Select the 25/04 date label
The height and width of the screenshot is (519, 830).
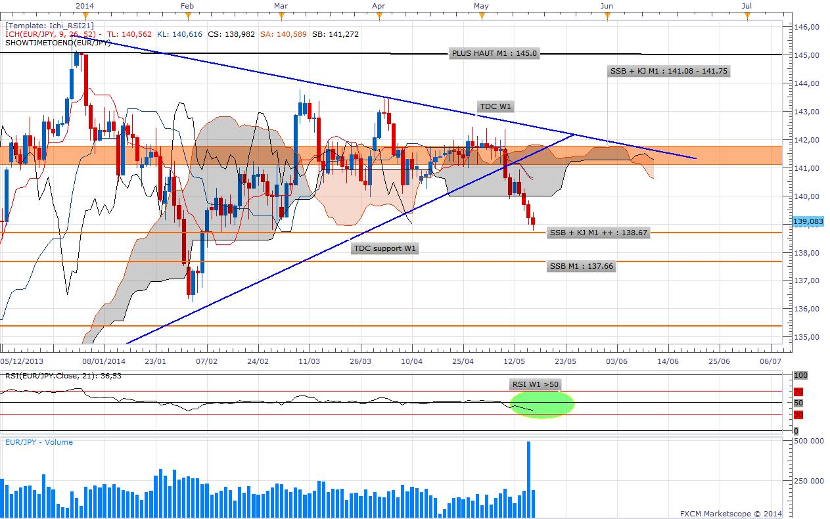[x=463, y=361]
